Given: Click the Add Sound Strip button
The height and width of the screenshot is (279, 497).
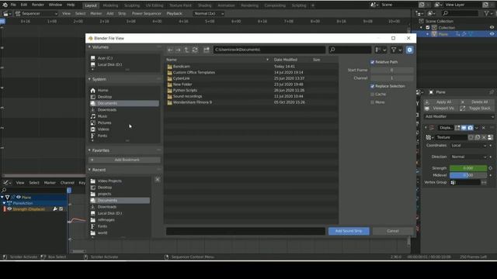Looking at the screenshot, I should 349,231.
